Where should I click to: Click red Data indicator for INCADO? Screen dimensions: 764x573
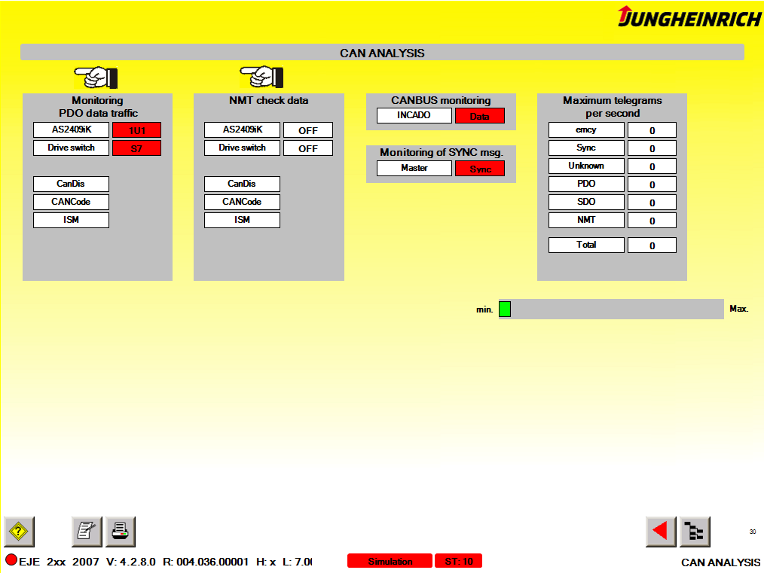tap(480, 116)
